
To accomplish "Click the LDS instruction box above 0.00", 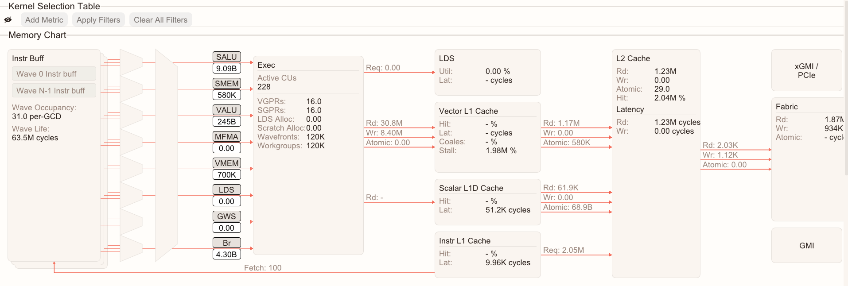I will pos(226,190).
